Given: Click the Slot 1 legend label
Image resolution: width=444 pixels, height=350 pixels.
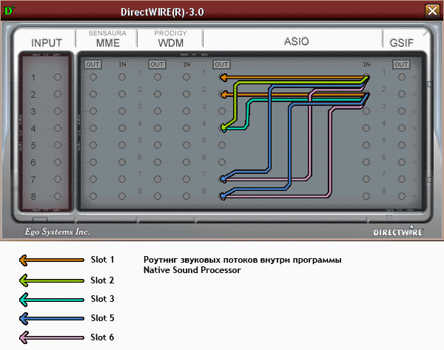Looking at the screenshot, I should [103, 260].
